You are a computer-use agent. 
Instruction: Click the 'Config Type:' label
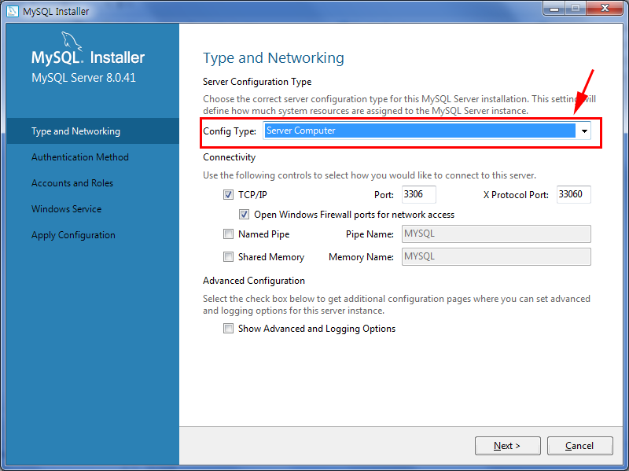pyautogui.click(x=230, y=131)
